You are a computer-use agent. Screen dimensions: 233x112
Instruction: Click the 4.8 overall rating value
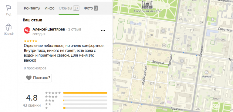(x=32, y=98)
